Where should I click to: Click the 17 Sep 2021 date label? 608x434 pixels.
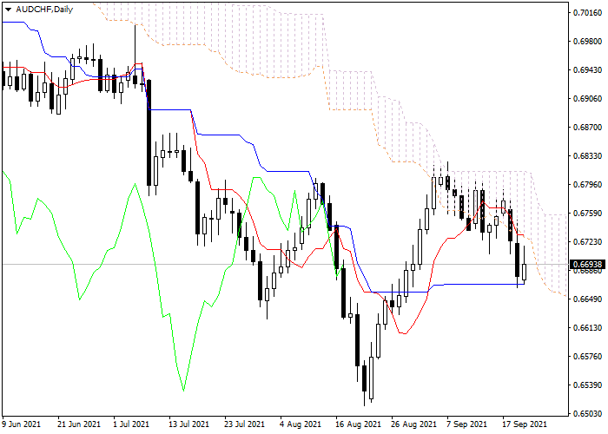[x=525, y=424]
